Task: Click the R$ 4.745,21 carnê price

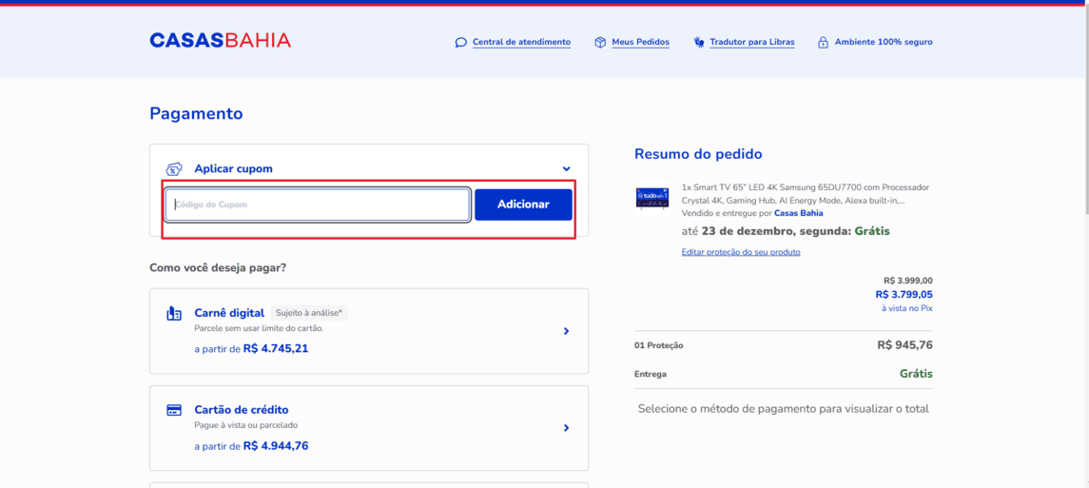Action: (276, 348)
